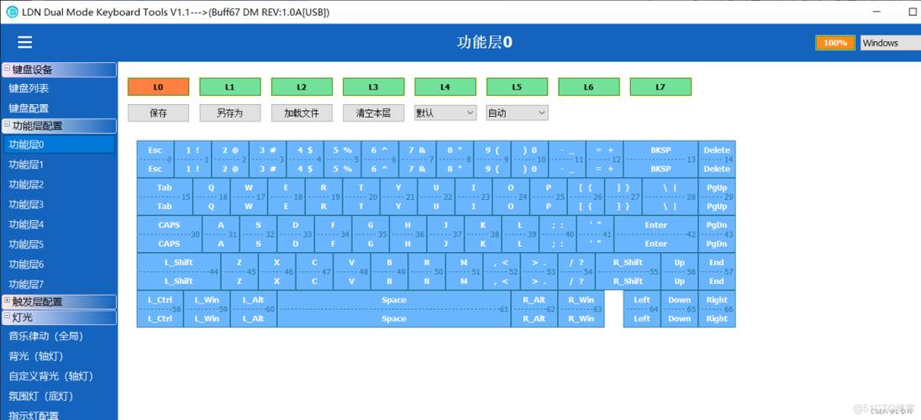Select the L_Alt key
This screenshot has width=921, height=420.
coord(254,309)
